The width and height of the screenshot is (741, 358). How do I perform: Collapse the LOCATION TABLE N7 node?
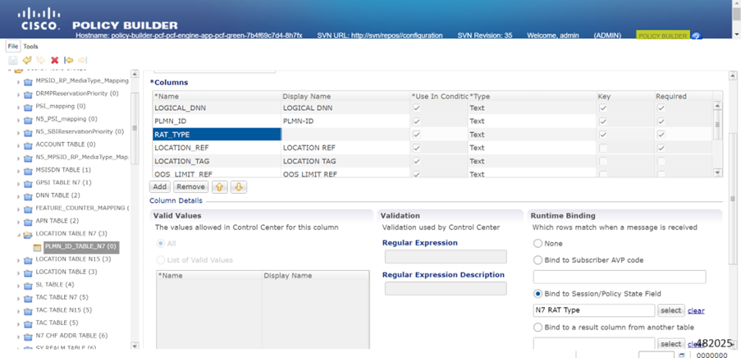click(x=18, y=235)
